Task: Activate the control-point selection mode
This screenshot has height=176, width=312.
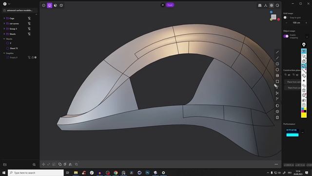Action: [43, 5]
